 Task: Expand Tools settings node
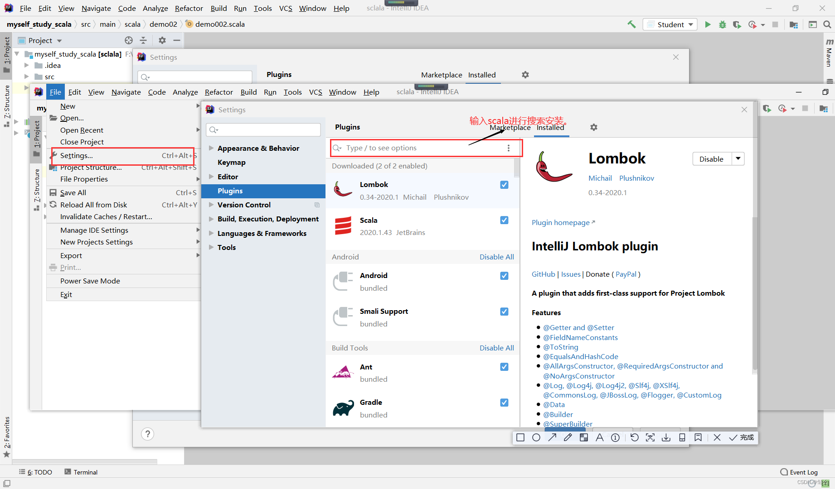click(211, 247)
